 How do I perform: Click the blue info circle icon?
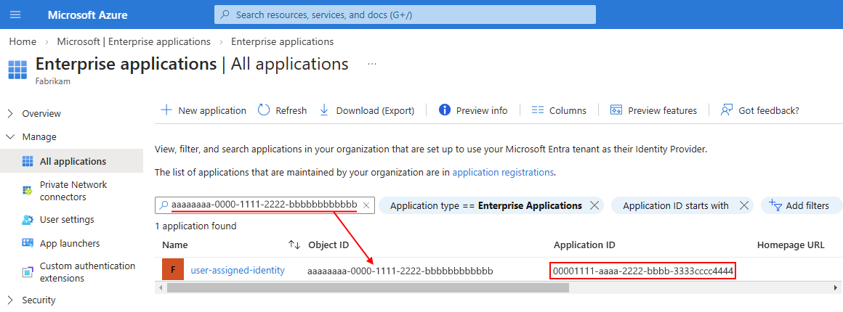pyautogui.click(x=445, y=110)
